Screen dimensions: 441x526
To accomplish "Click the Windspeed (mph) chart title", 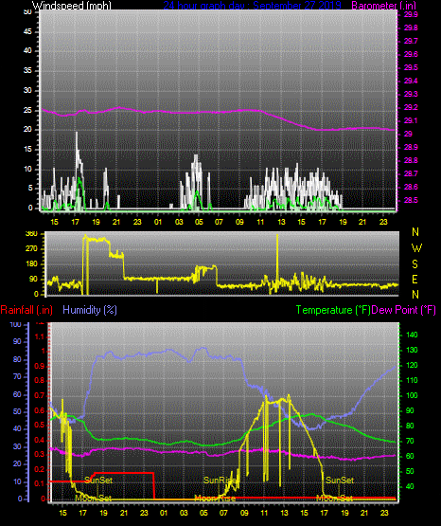I will coord(71,6).
